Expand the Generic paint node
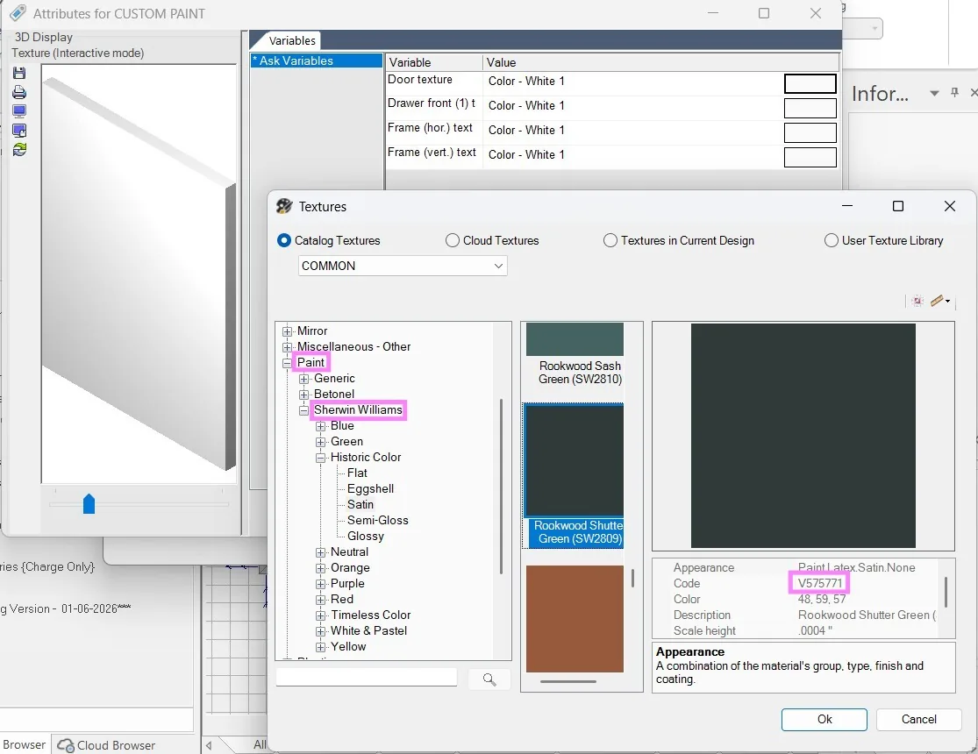 click(x=303, y=379)
